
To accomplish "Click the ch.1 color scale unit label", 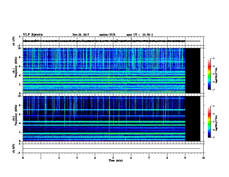I will coord(217,75).
